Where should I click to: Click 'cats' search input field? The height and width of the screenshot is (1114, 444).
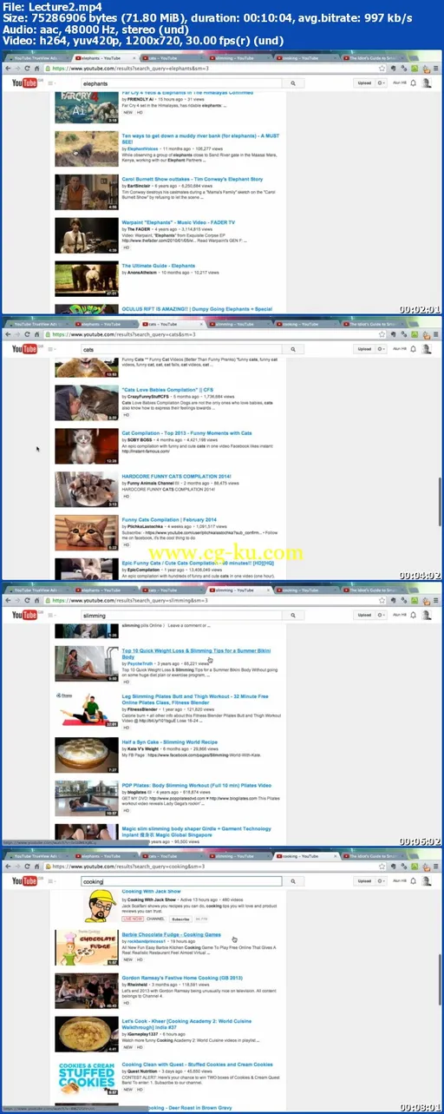click(x=181, y=349)
